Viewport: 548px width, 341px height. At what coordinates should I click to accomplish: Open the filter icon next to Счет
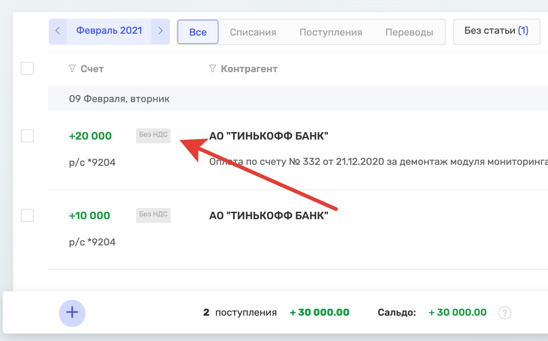click(x=72, y=68)
